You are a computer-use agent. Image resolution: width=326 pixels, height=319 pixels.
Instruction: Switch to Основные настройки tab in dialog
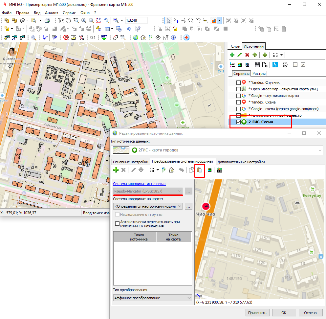pos(131,162)
